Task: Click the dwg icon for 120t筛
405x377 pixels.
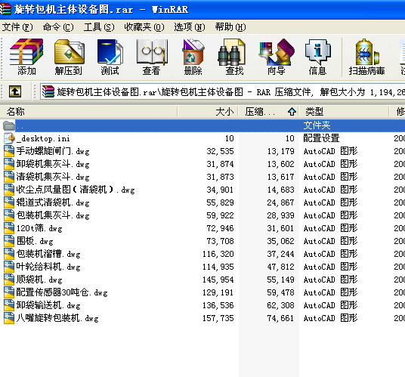Action: click(9, 228)
